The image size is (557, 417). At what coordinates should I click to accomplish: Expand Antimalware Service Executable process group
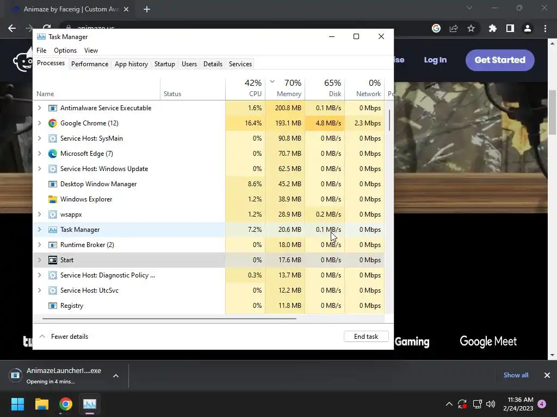point(39,108)
